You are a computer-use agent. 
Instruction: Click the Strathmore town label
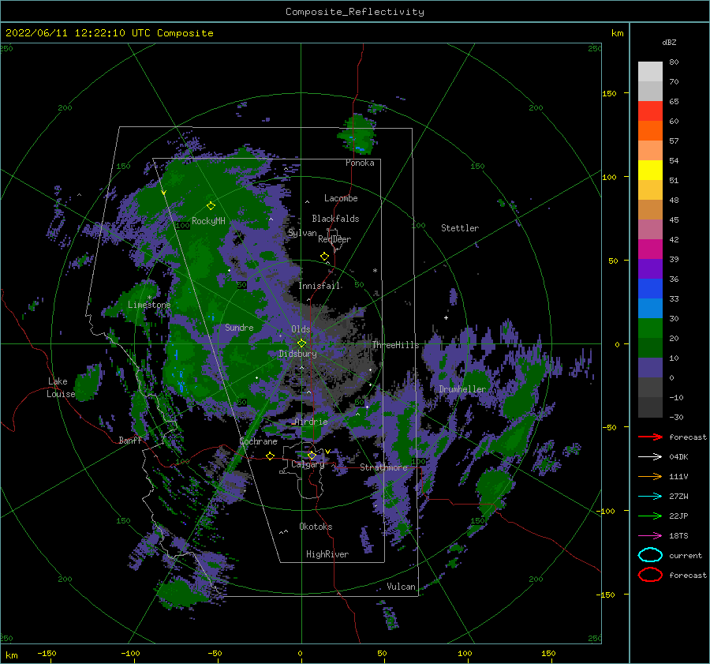coord(383,467)
